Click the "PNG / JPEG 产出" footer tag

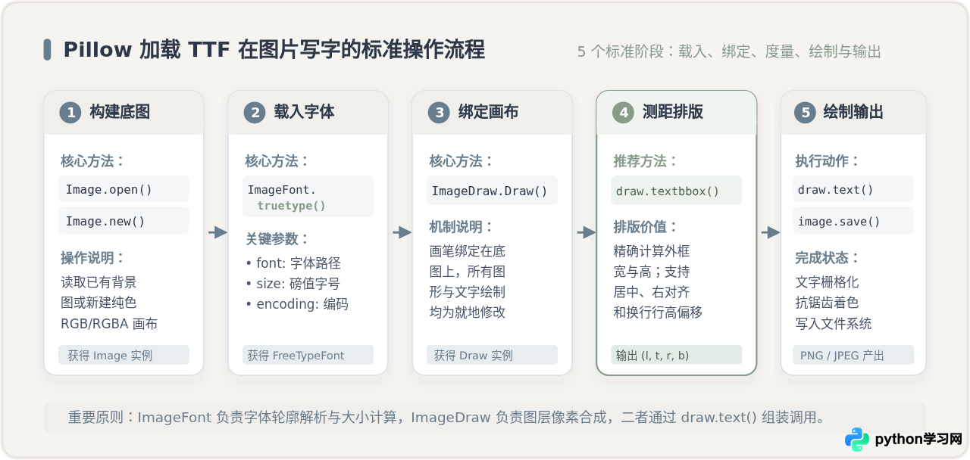pyautogui.click(x=855, y=355)
